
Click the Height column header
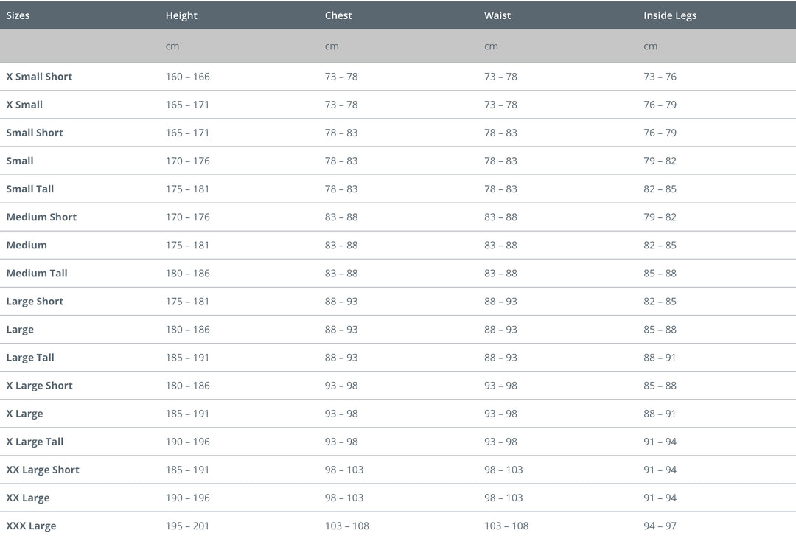tap(181, 15)
